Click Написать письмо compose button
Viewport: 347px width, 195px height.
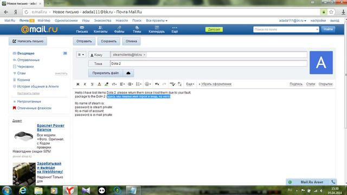(28, 41)
